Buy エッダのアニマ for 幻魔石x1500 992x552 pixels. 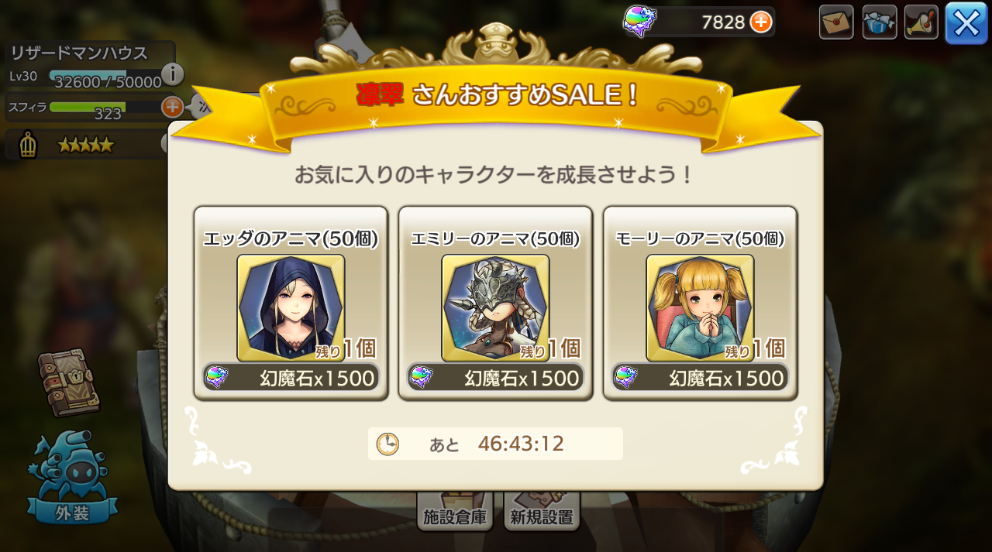pos(291,378)
